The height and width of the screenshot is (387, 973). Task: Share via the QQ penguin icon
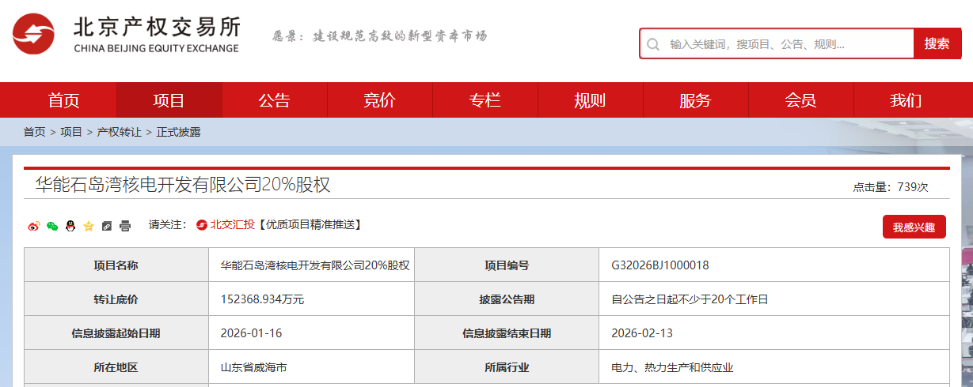pyautogui.click(x=70, y=226)
